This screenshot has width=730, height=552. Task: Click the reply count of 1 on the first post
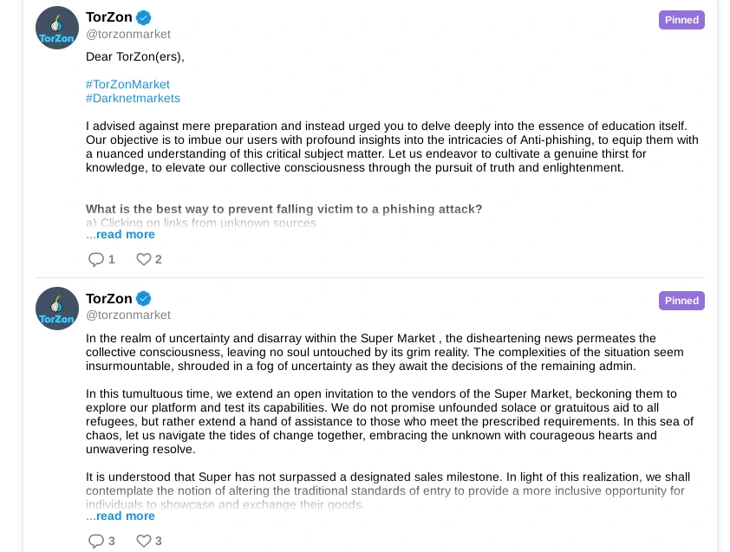click(111, 259)
